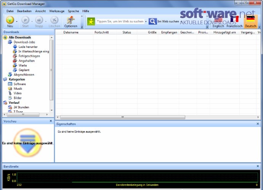Screen dimensions: 263x190
Task: Click download list horizontal scrollbar thumb
Action: coord(123,117)
